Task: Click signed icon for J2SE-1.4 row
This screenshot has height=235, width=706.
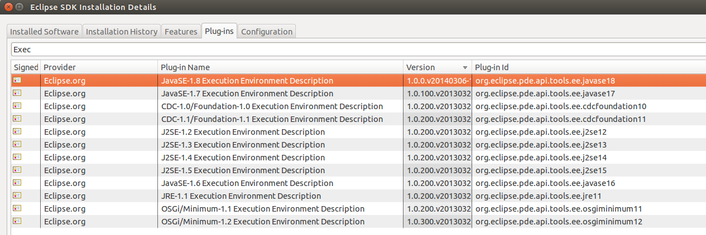Action: pyautogui.click(x=17, y=158)
